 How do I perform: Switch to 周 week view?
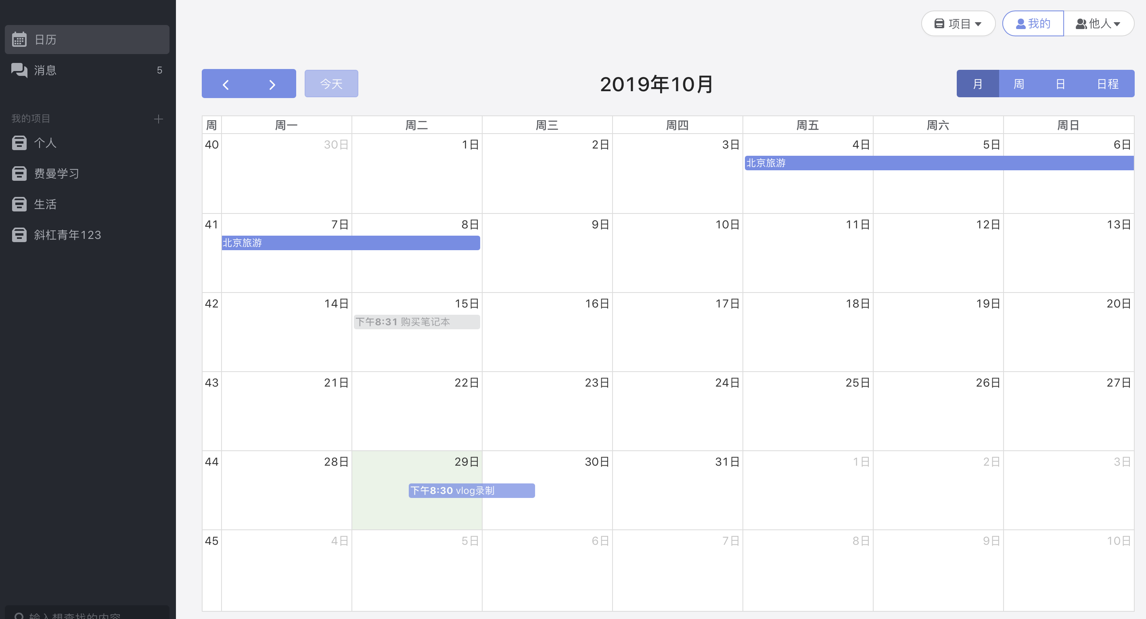point(1019,84)
